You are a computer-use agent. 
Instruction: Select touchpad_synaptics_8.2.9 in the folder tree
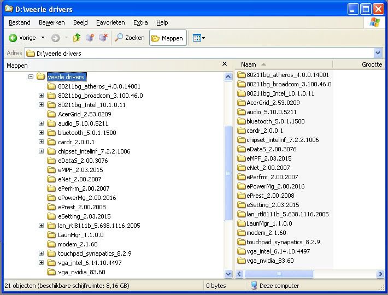coord(95,253)
